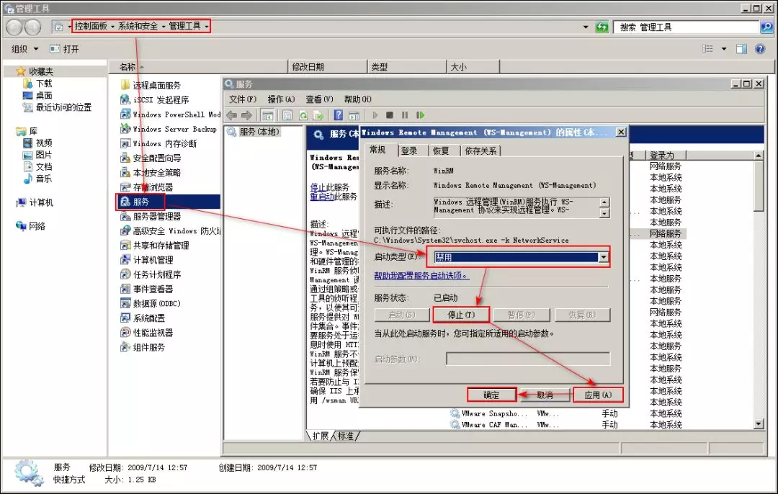Open the 操作(A) menu in Services
This screenshot has height=494, width=778.
[x=281, y=99]
